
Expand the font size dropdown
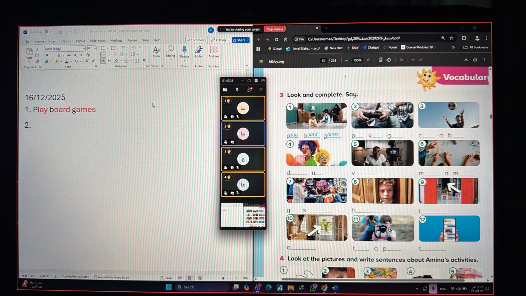(x=95, y=49)
